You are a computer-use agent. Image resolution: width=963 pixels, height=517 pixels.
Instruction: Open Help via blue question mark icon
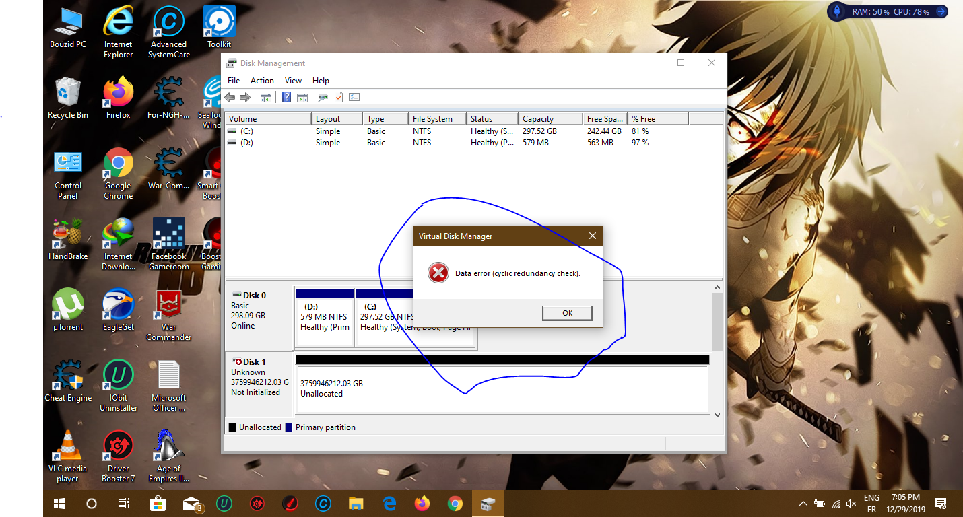[286, 98]
